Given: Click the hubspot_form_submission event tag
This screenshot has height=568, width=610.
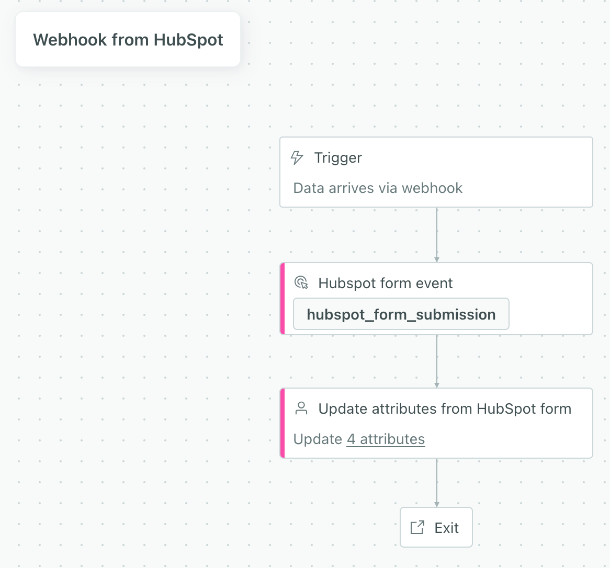Looking at the screenshot, I should pos(401,314).
